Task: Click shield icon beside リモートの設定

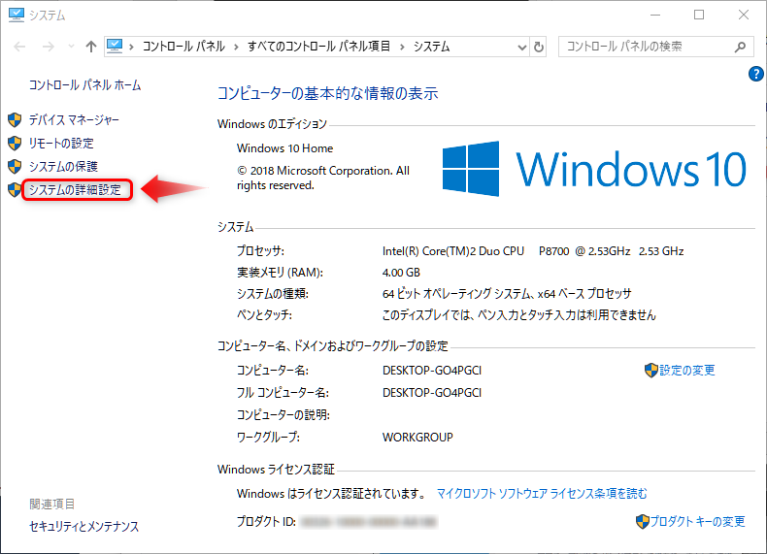Action: coord(15,144)
